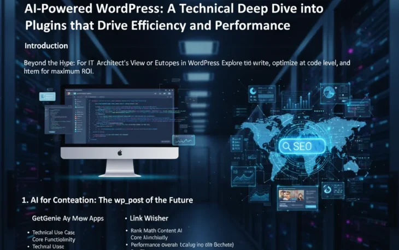
Task: Select the glowing SEO search box
Action: pos(301,146)
